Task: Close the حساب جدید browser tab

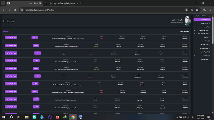Action: (x=40, y=3)
